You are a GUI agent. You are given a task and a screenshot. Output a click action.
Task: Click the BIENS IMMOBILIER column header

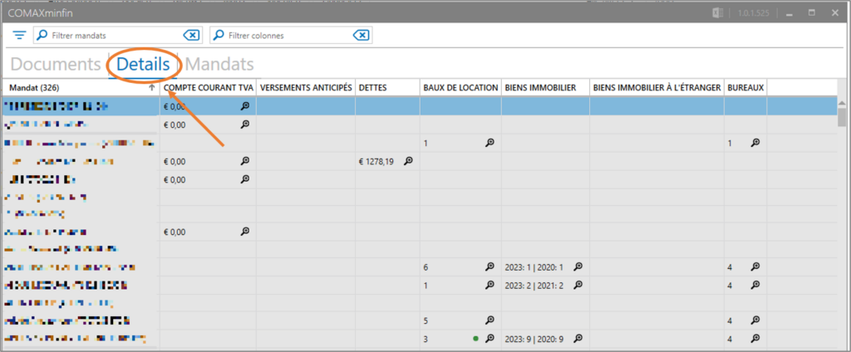[x=545, y=87]
